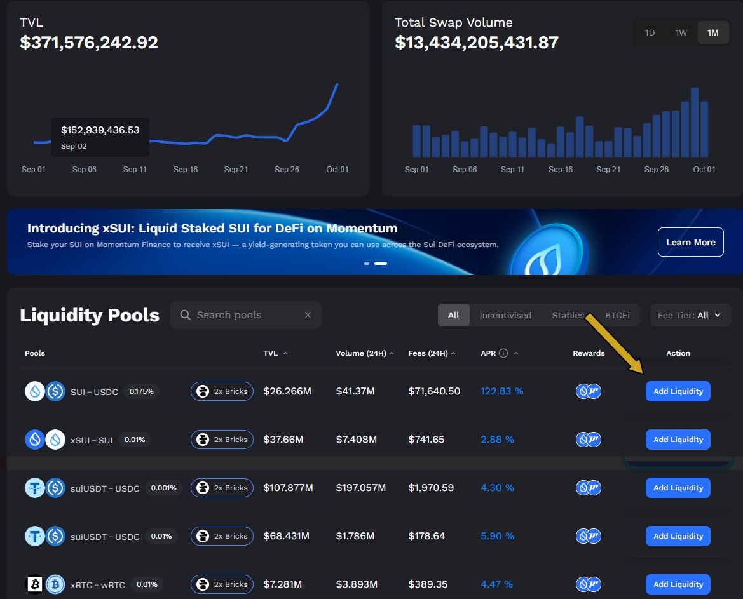Click the 2x Bricks badge for SUI – USDC

(222, 391)
